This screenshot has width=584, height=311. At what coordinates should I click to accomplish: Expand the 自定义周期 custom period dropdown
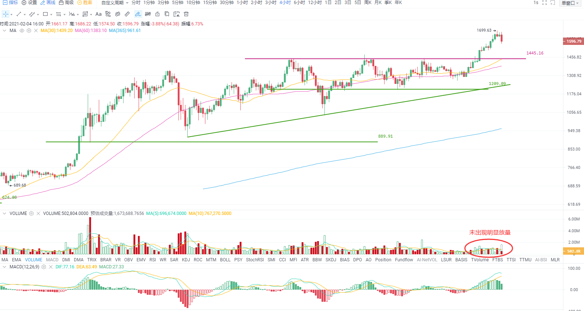pos(115,3)
